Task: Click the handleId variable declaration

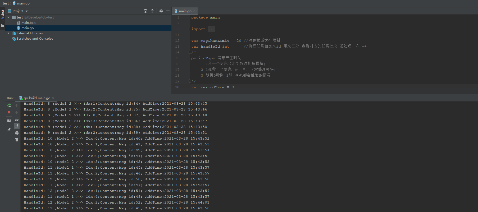Action: [x=210, y=47]
